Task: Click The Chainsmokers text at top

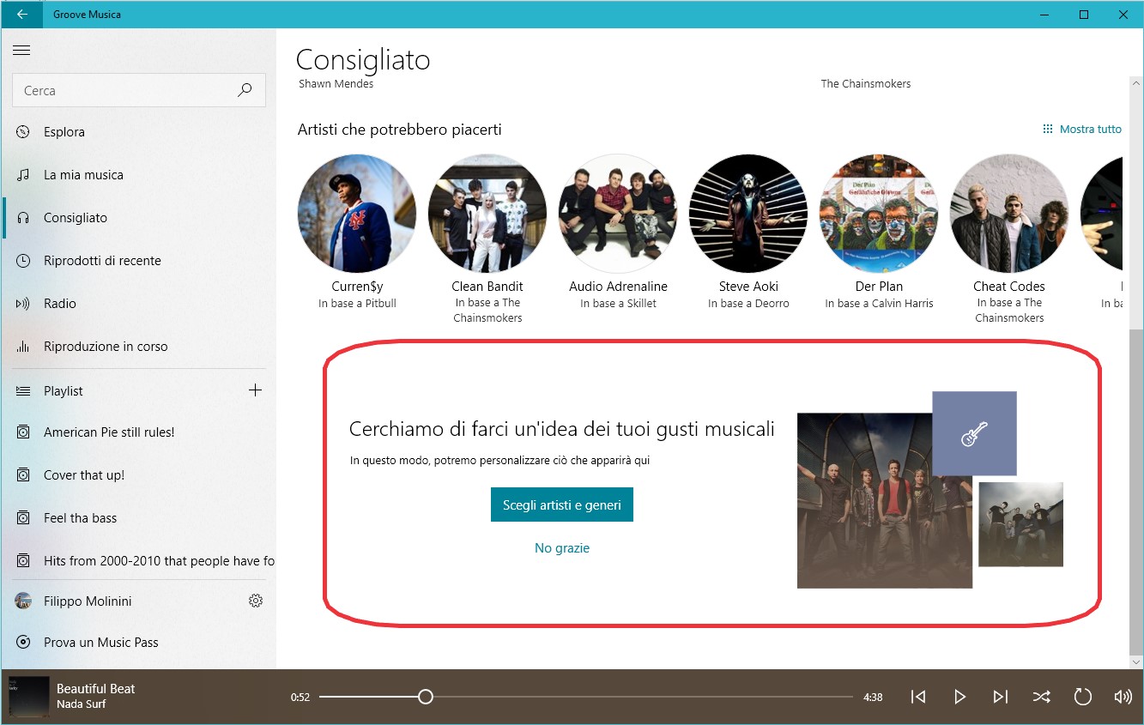Action: pyautogui.click(x=866, y=84)
